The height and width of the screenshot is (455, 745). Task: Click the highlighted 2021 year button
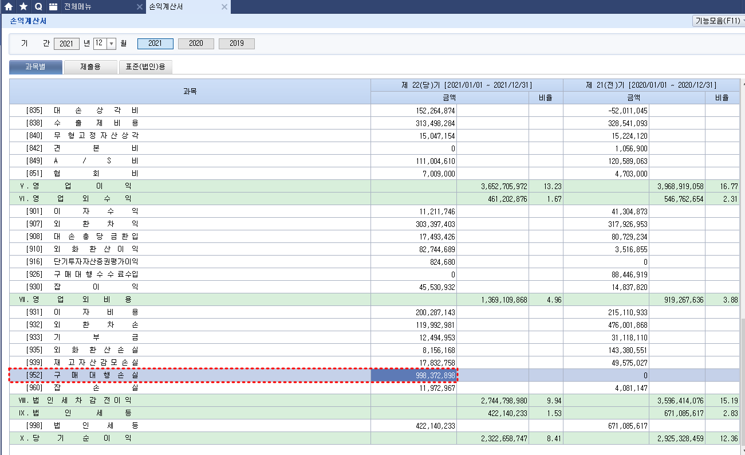155,44
